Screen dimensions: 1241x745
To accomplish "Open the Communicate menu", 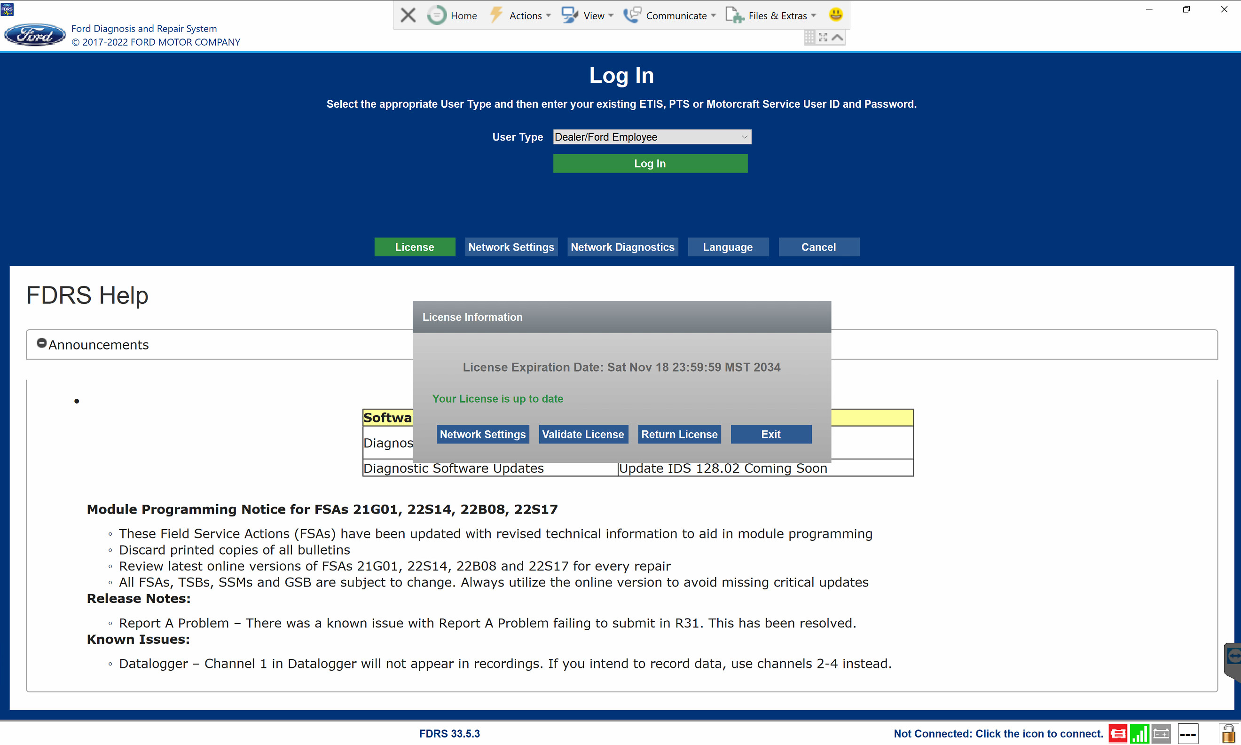I will click(x=676, y=16).
